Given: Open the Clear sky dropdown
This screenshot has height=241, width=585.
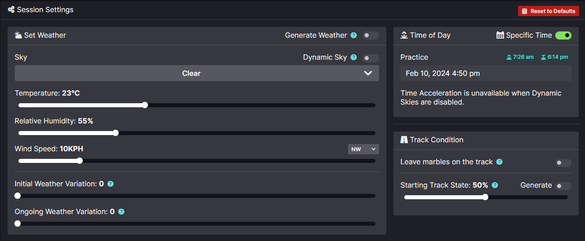Looking at the screenshot, I should click(x=197, y=73).
